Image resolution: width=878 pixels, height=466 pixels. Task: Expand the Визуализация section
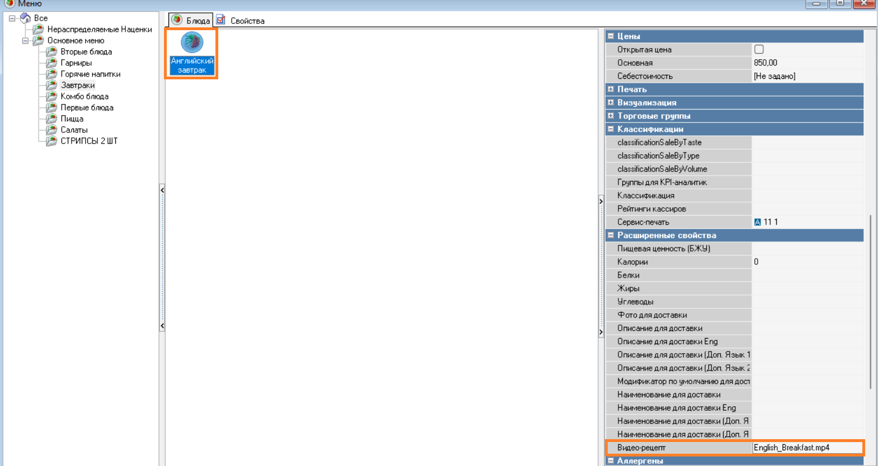[611, 103]
